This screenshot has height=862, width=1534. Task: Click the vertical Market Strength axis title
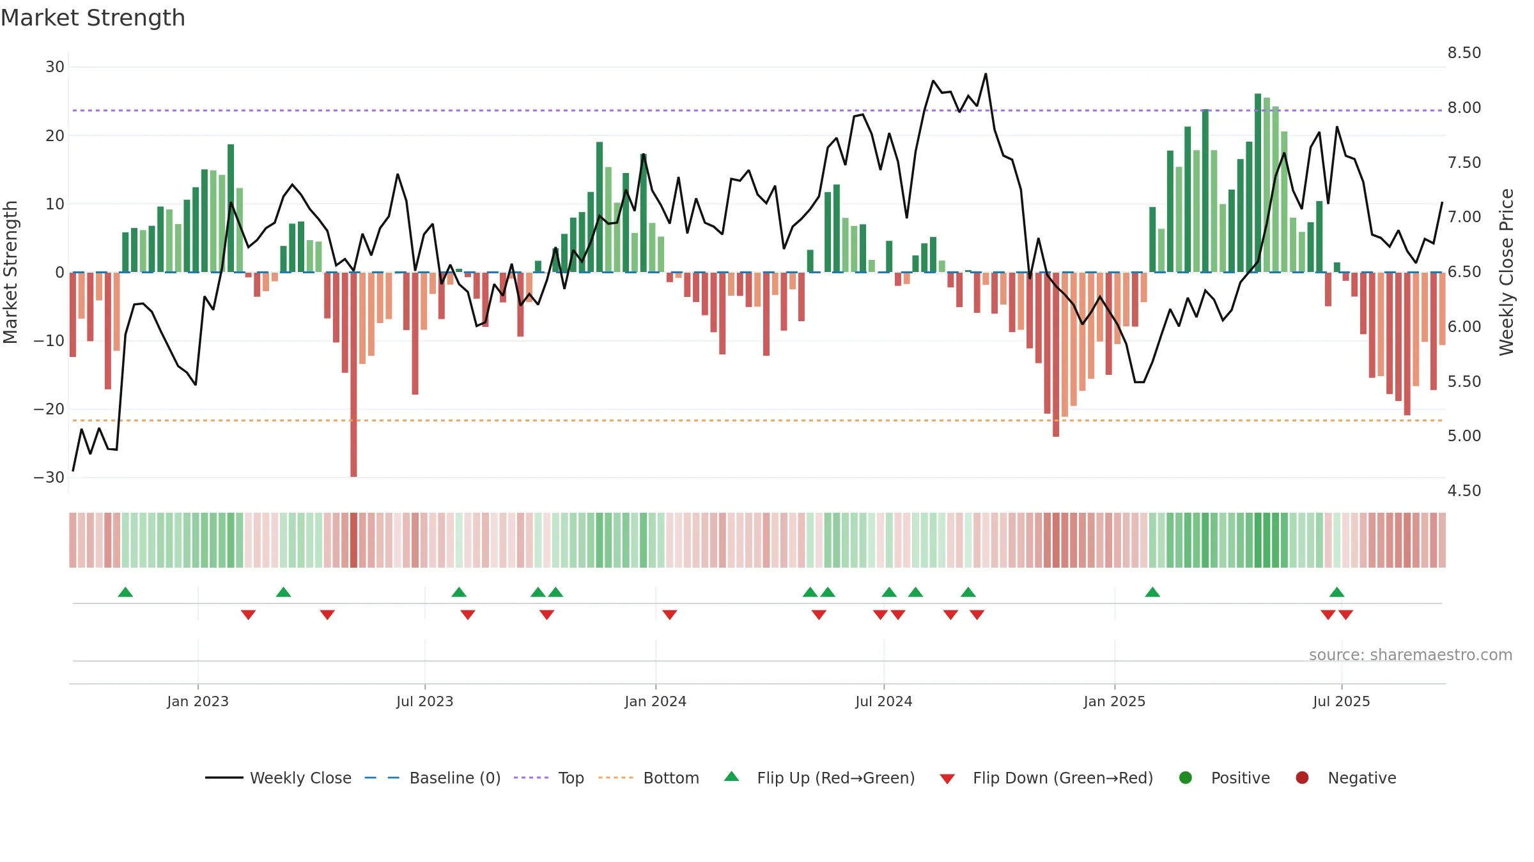(x=10, y=272)
